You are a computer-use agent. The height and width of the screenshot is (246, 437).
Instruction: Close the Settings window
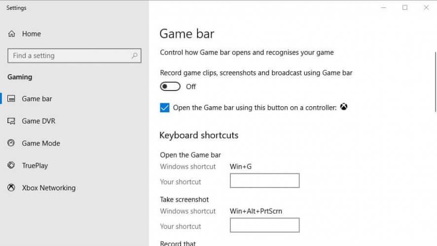point(426,7)
